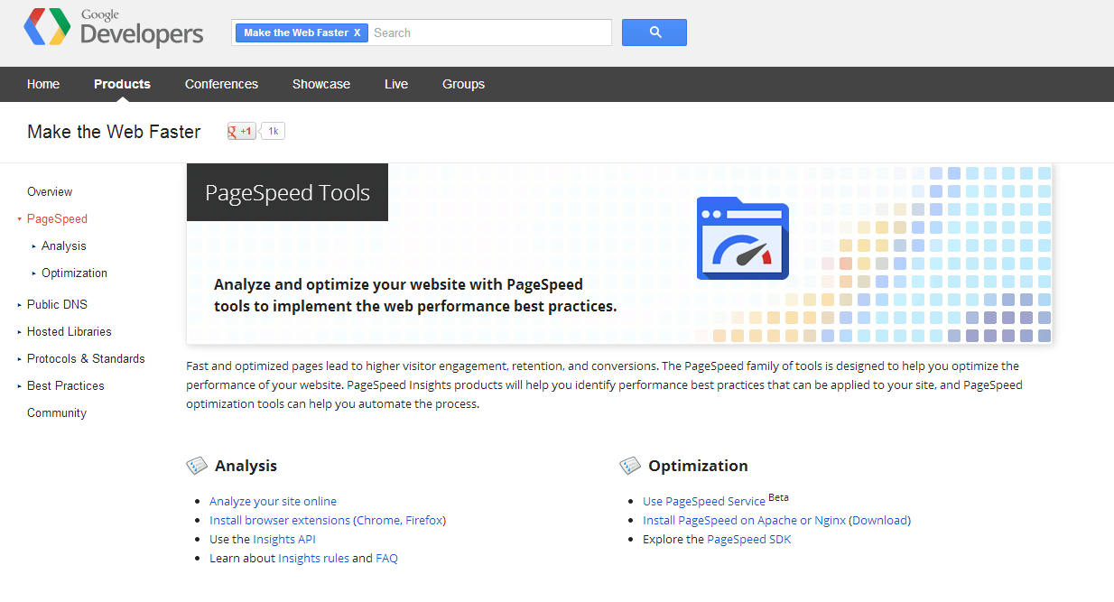Image resolution: width=1114 pixels, height=602 pixels.
Task: Open Community in the sidebar
Action: 57,412
